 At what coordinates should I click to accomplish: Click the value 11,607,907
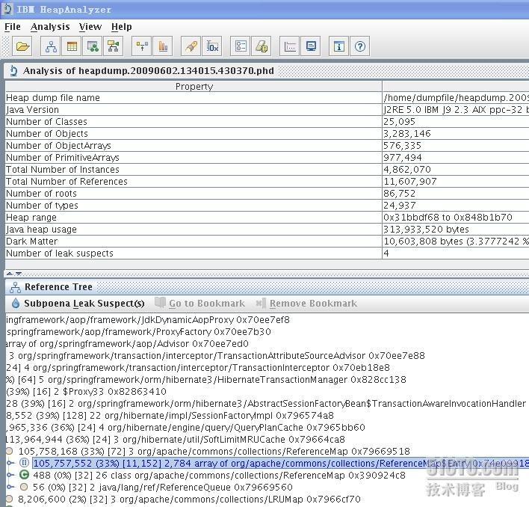tap(410, 182)
